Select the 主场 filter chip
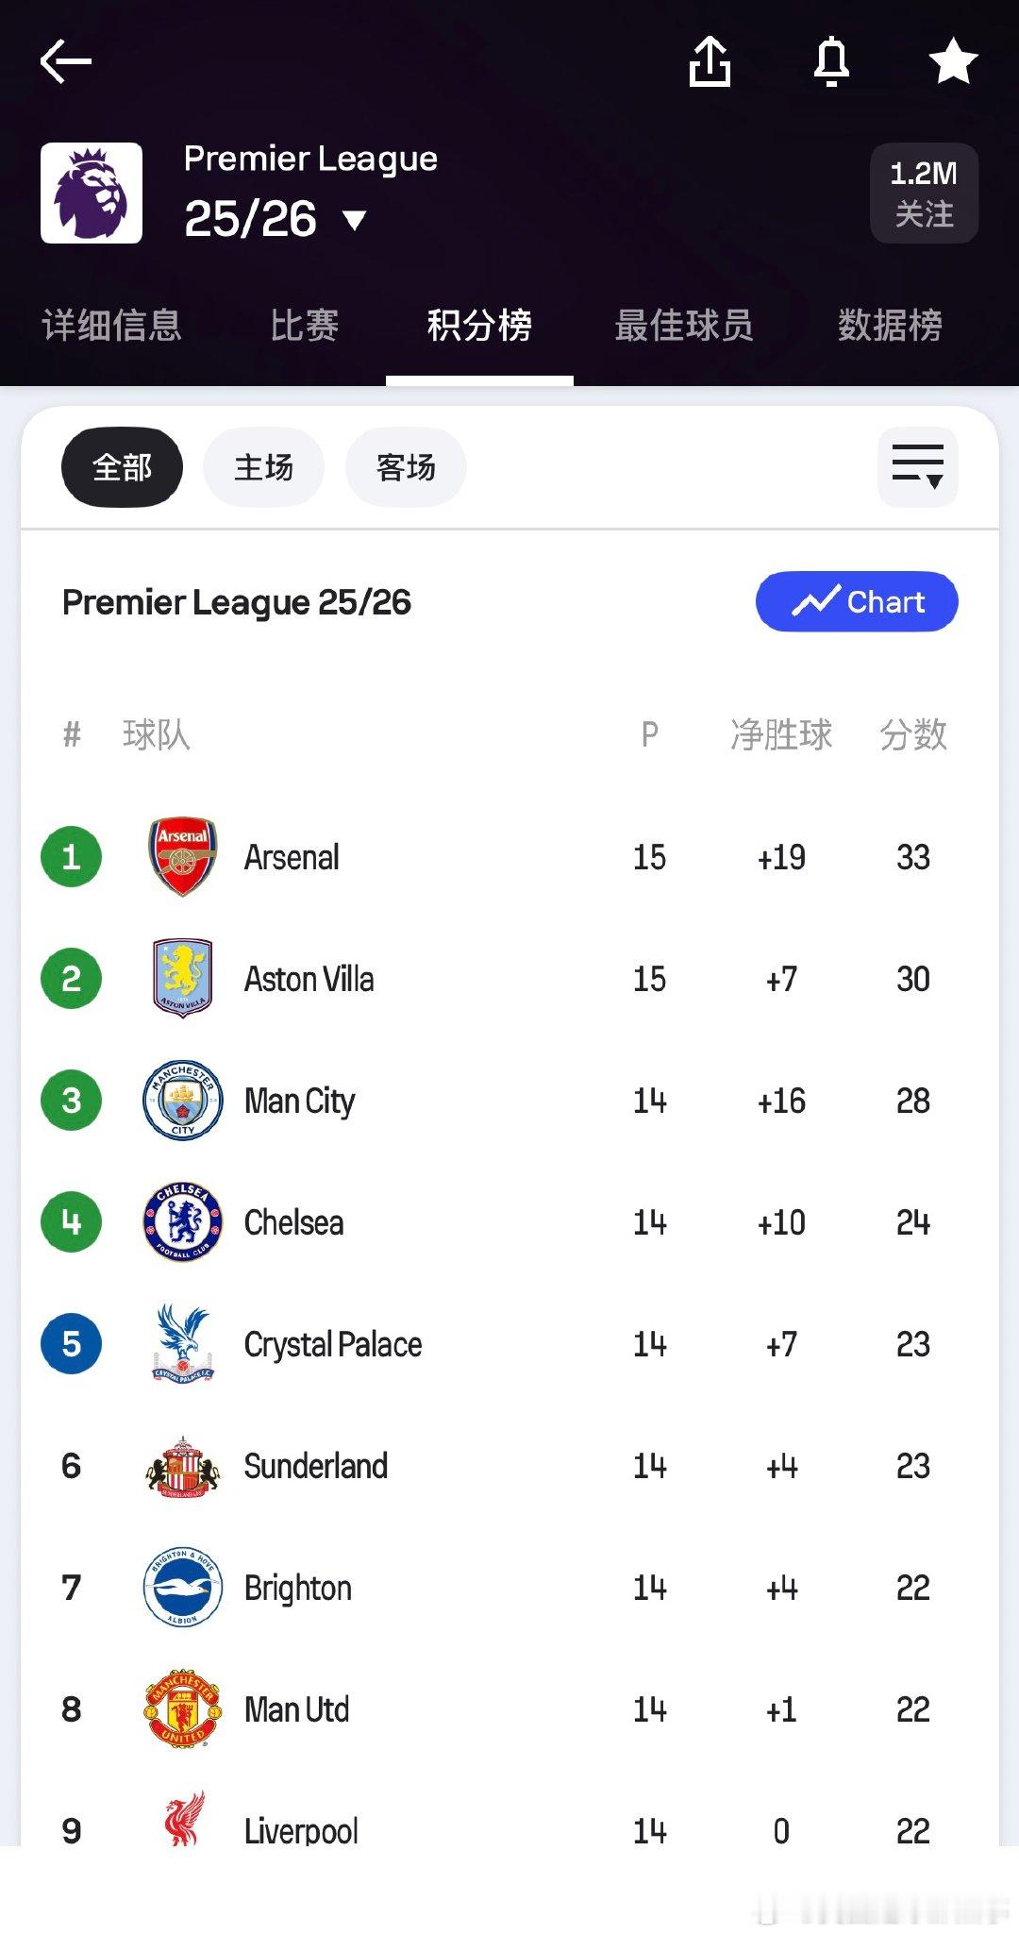1019x1935 pixels. pyautogui.click(x=264, y=467)
